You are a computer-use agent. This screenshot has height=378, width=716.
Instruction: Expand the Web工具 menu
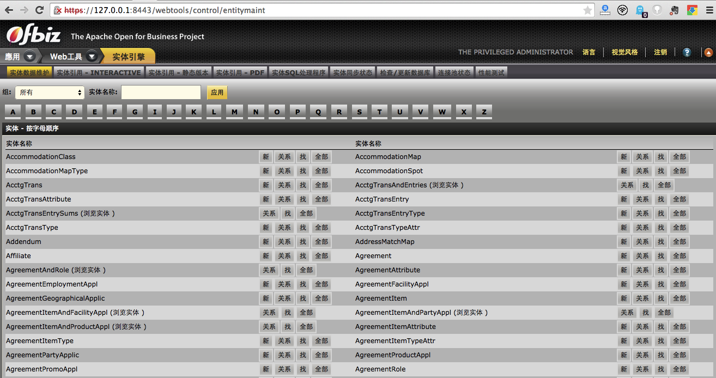[73, 56]
